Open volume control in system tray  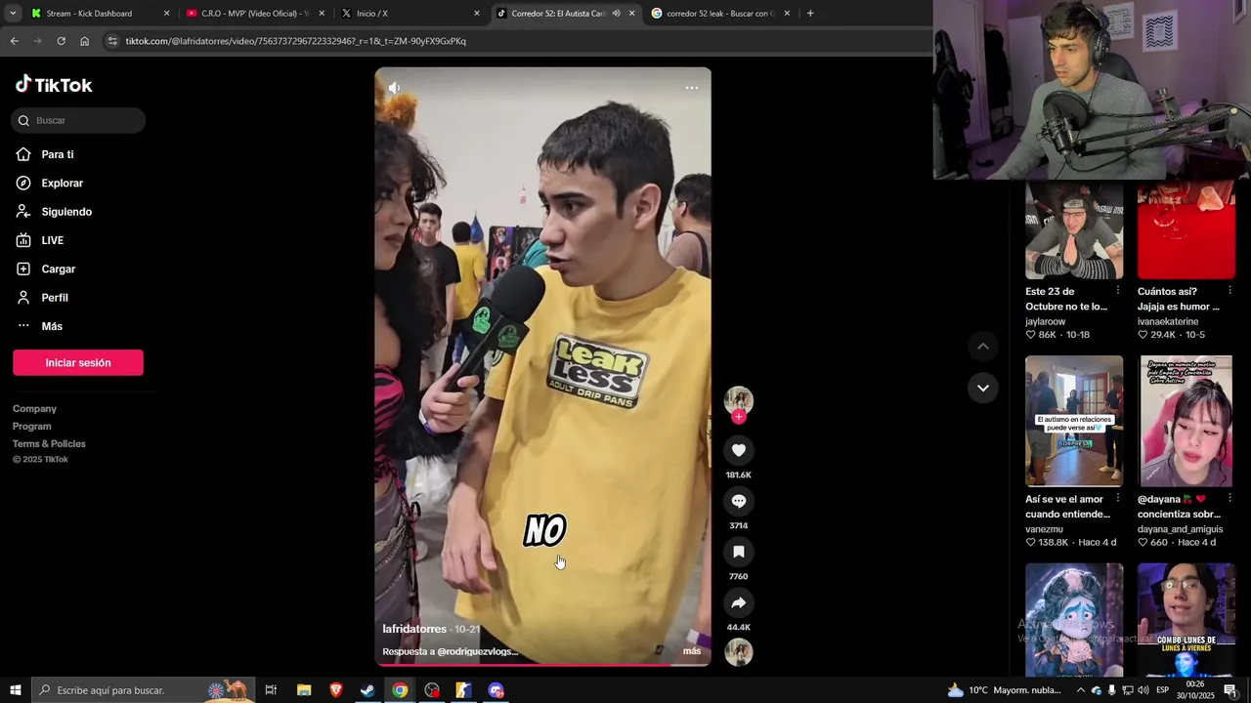[1143, 690]
